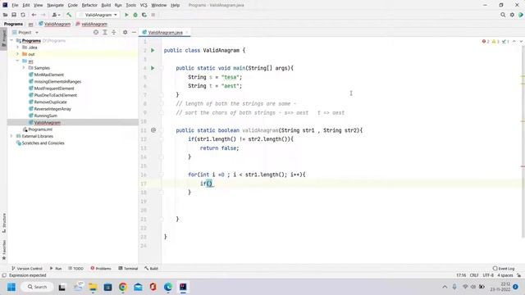Screen dimensions: 525x295
Task: Select RunningSum in project tree
Action: coord(46,116)
